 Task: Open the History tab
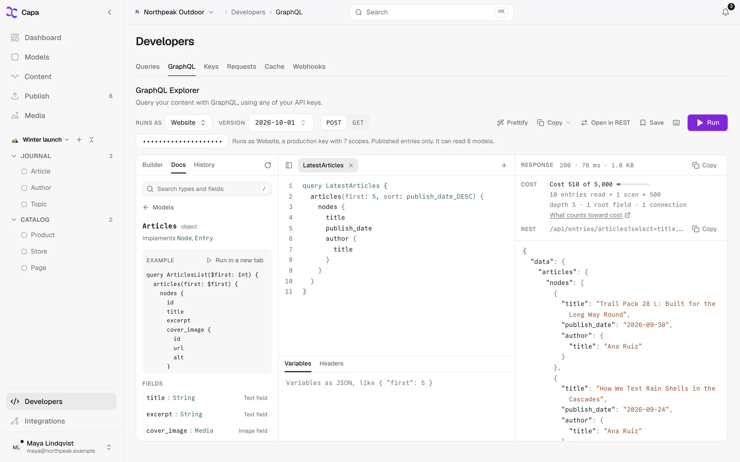(x=204, y=165)
